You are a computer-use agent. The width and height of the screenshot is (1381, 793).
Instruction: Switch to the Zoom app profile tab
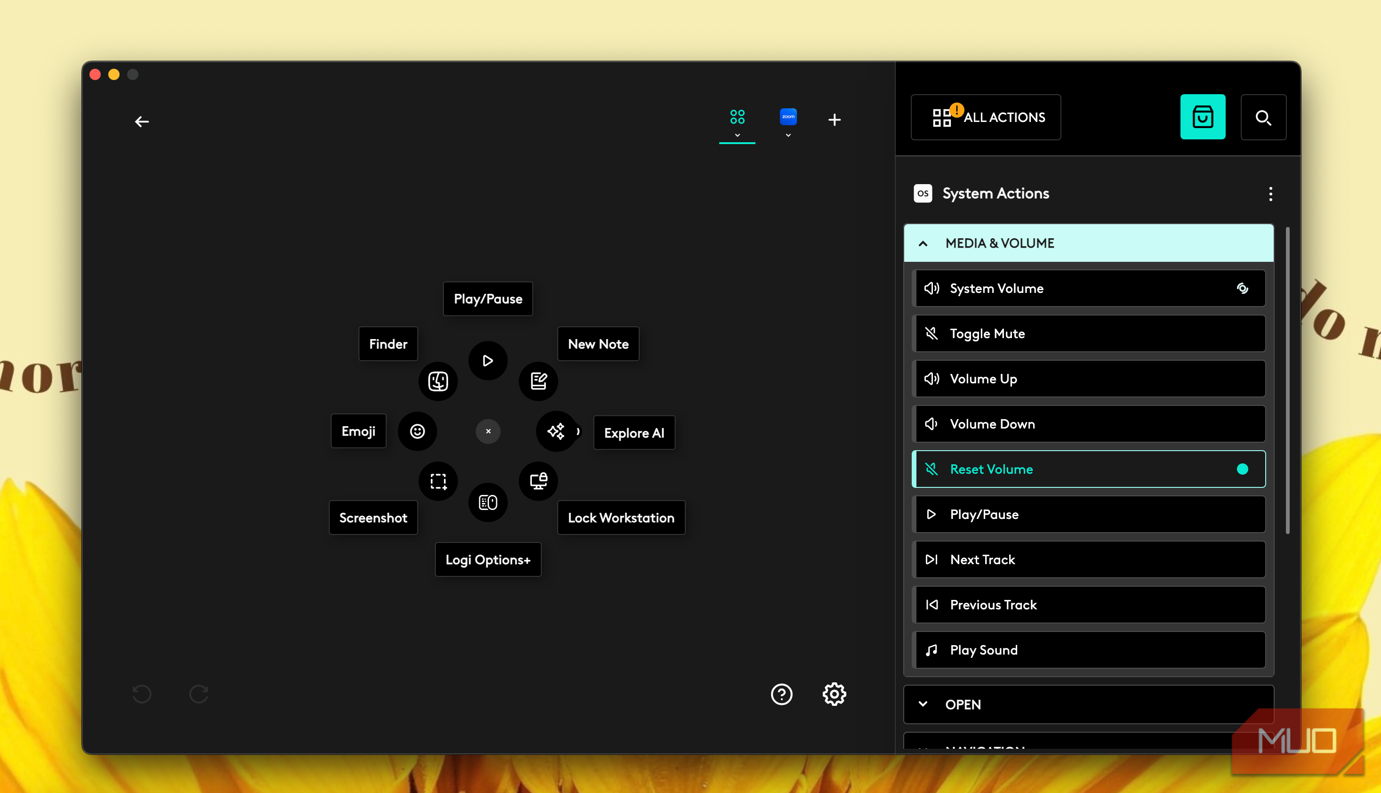pos(787,117)
